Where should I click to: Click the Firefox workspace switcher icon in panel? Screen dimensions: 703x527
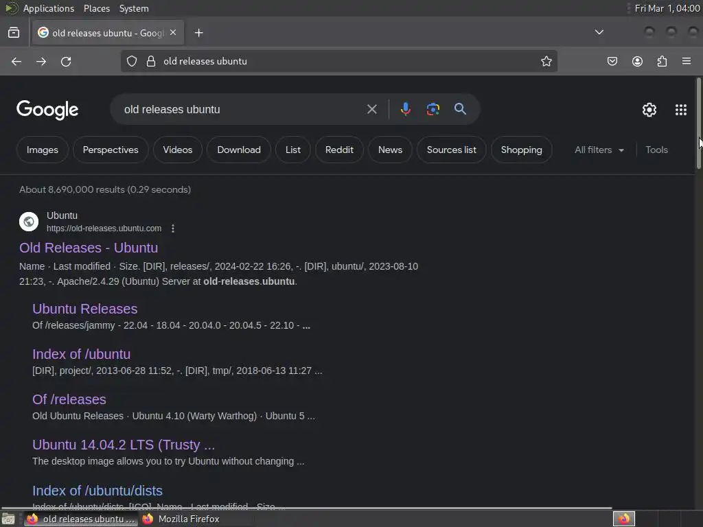click(623, 519)
